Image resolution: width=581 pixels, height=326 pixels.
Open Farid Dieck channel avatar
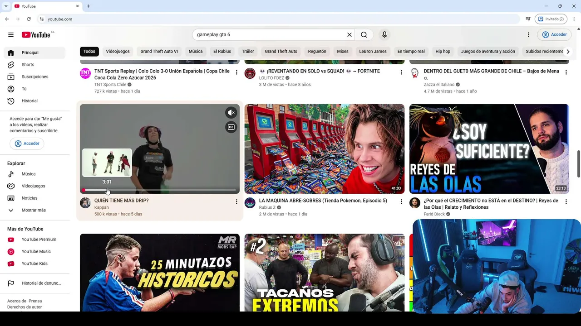pyautogui.click(x=415, y=203)
